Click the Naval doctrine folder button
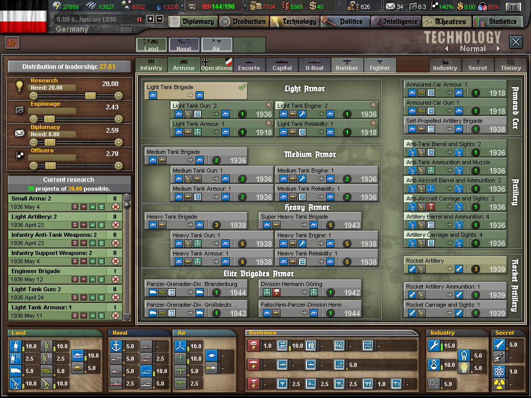Viewport: 531px width, 398px height. [x=184, y=45]
